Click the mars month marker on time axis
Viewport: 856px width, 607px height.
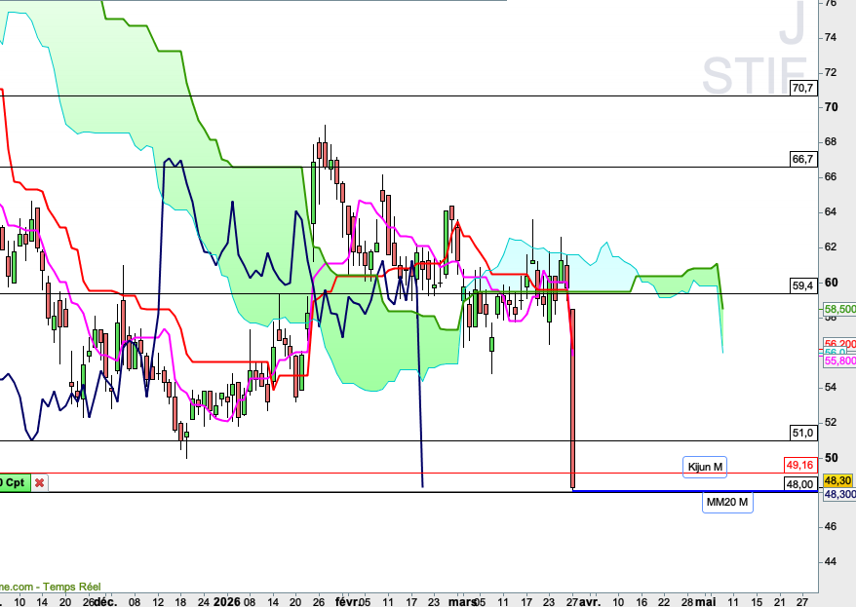tap(462, 601)
